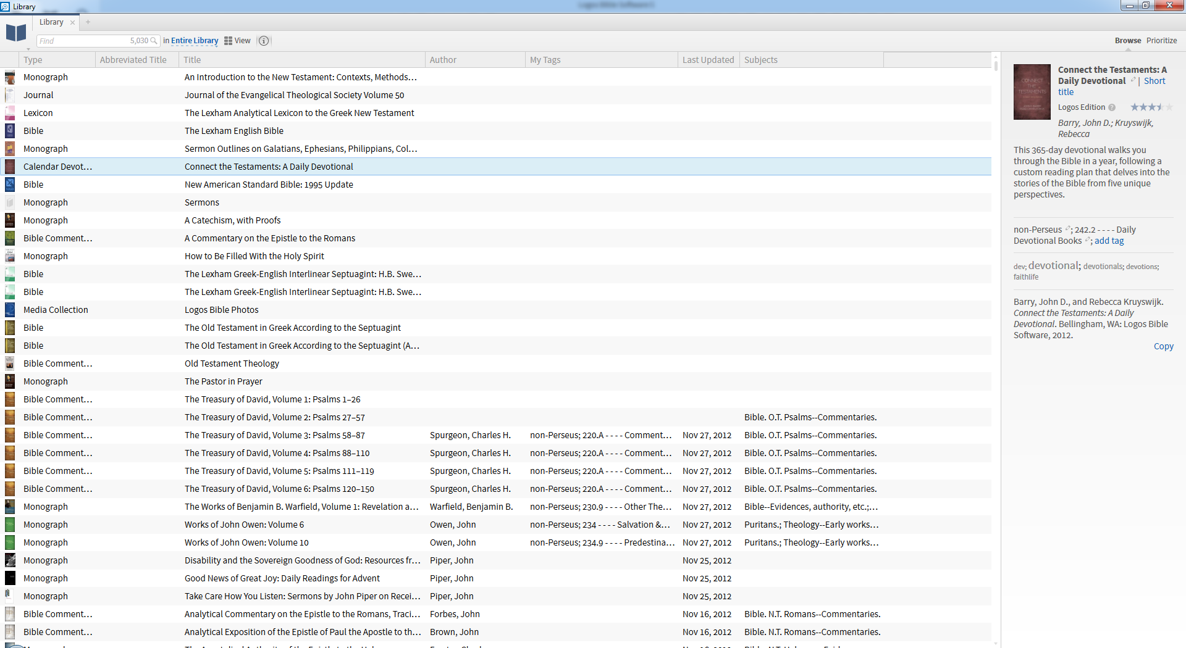1186x648 pixels.
Task: Set the star rating for this resource
Action: click(1151, 107)
